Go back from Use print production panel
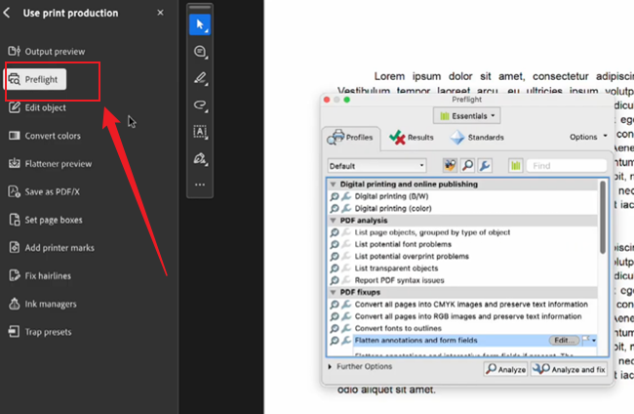The height and width of the screenshot is (414, 634). pos(7,13)
